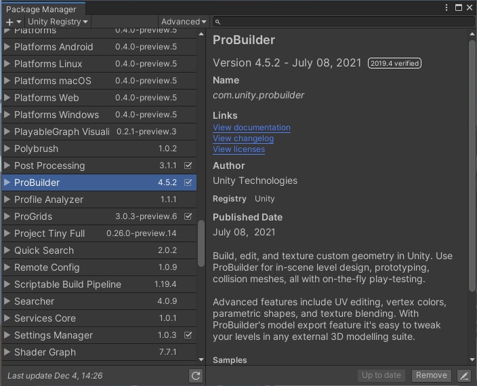Click the details panel scroll-down arrow

pos(472,360)
